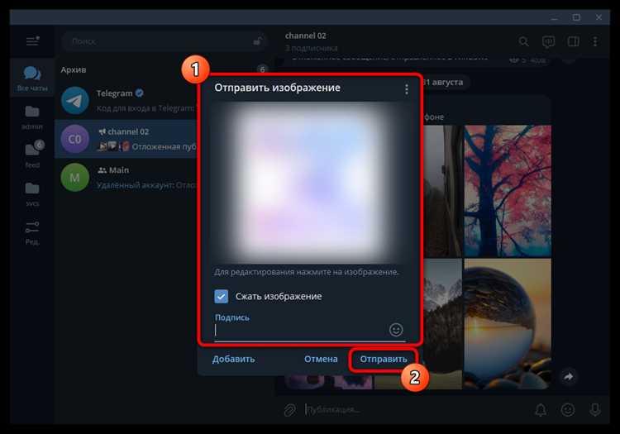Click the share forward arrow on post
Image resolution: width=620 pixels, height=434 pixels.
point(569,377)
